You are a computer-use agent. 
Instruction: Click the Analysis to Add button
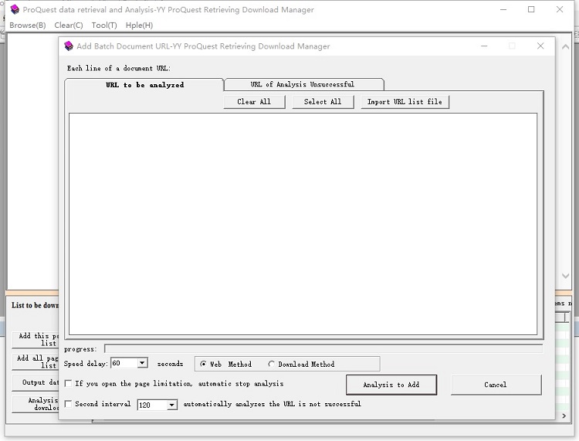[391, 385]
